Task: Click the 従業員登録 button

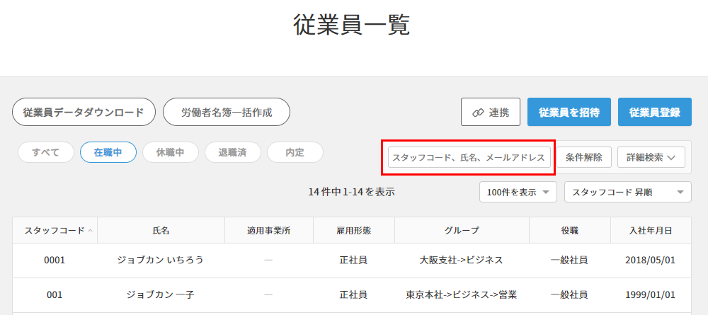Action: coord(654,112)
